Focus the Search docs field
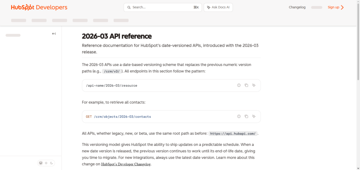This screenshot has height=170, width=360. pos(162,7)
